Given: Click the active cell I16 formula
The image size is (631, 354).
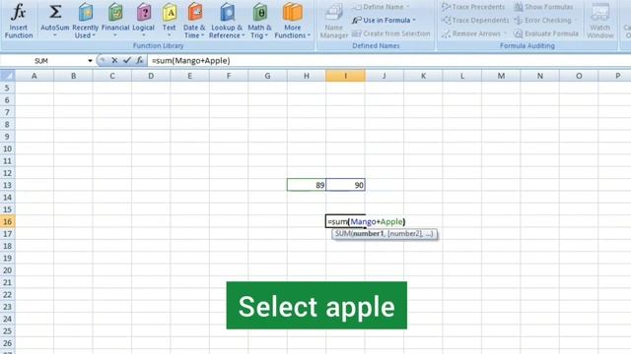Looking at the screenshot, I should 366,221.
